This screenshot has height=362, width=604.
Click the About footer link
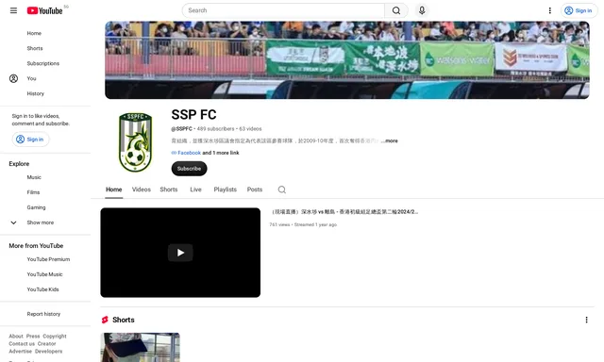click(x=16, y=337)
